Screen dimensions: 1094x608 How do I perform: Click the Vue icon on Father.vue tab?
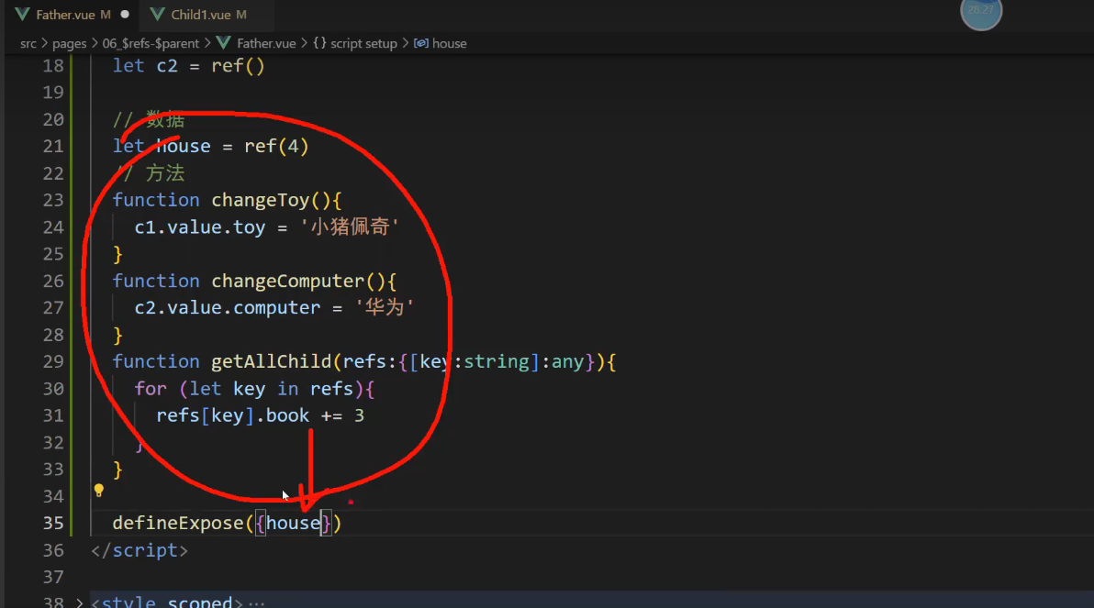tap(22, 14)
